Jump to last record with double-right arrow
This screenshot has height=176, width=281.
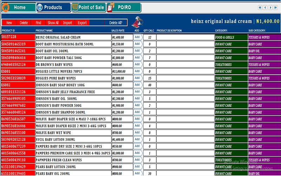[276, 7]
